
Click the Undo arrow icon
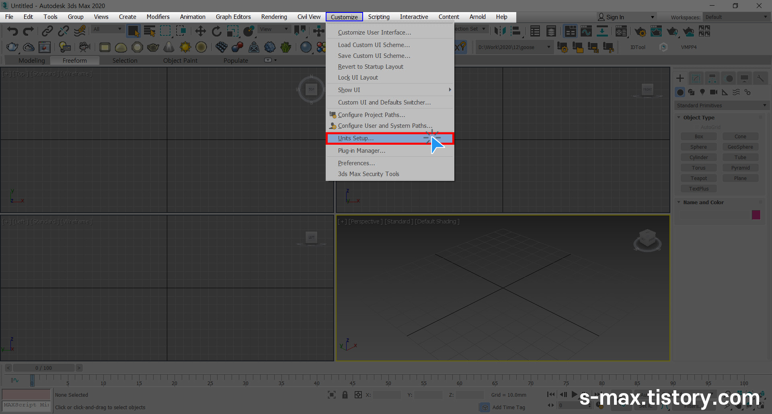pos(12,31)
